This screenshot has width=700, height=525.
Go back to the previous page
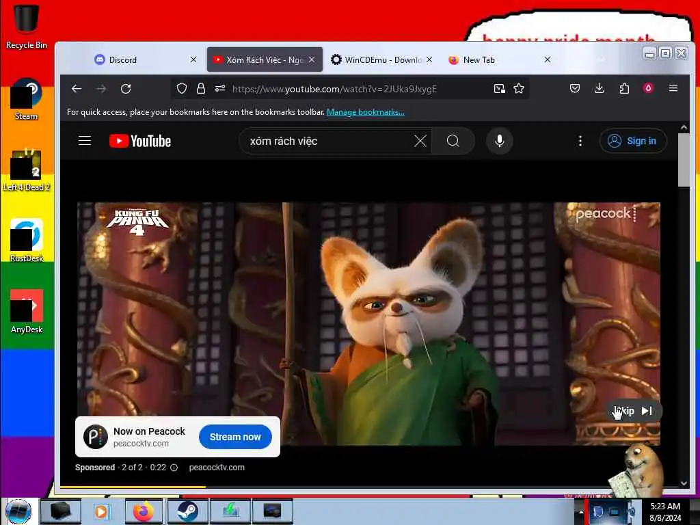tap(77, 89)
